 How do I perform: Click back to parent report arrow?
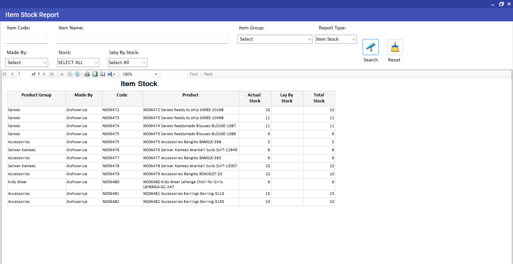point(62,74)
